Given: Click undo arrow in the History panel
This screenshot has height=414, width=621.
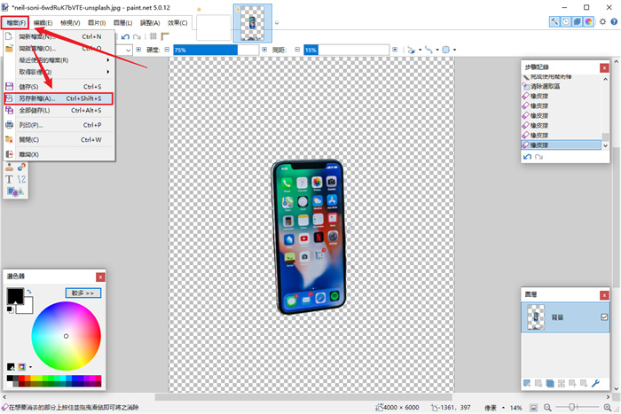Looking at the screenshot, I should pos(528,157).
